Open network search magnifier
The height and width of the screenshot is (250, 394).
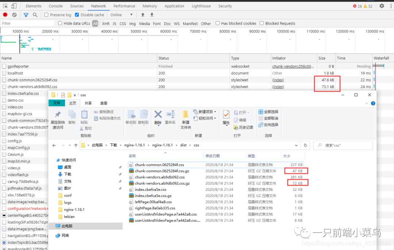[x=35, y=15]
